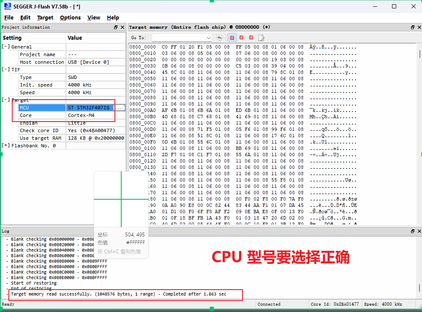
Task: Undock the Log panel
Action: (413, 231)
